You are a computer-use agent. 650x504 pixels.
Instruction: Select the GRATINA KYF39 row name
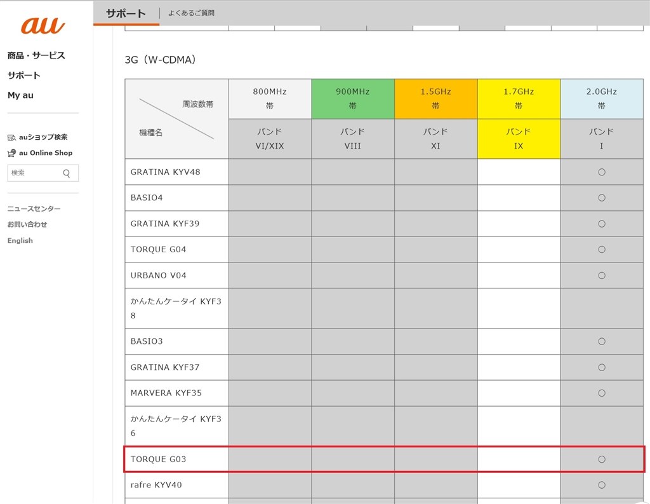pos(165,224)
